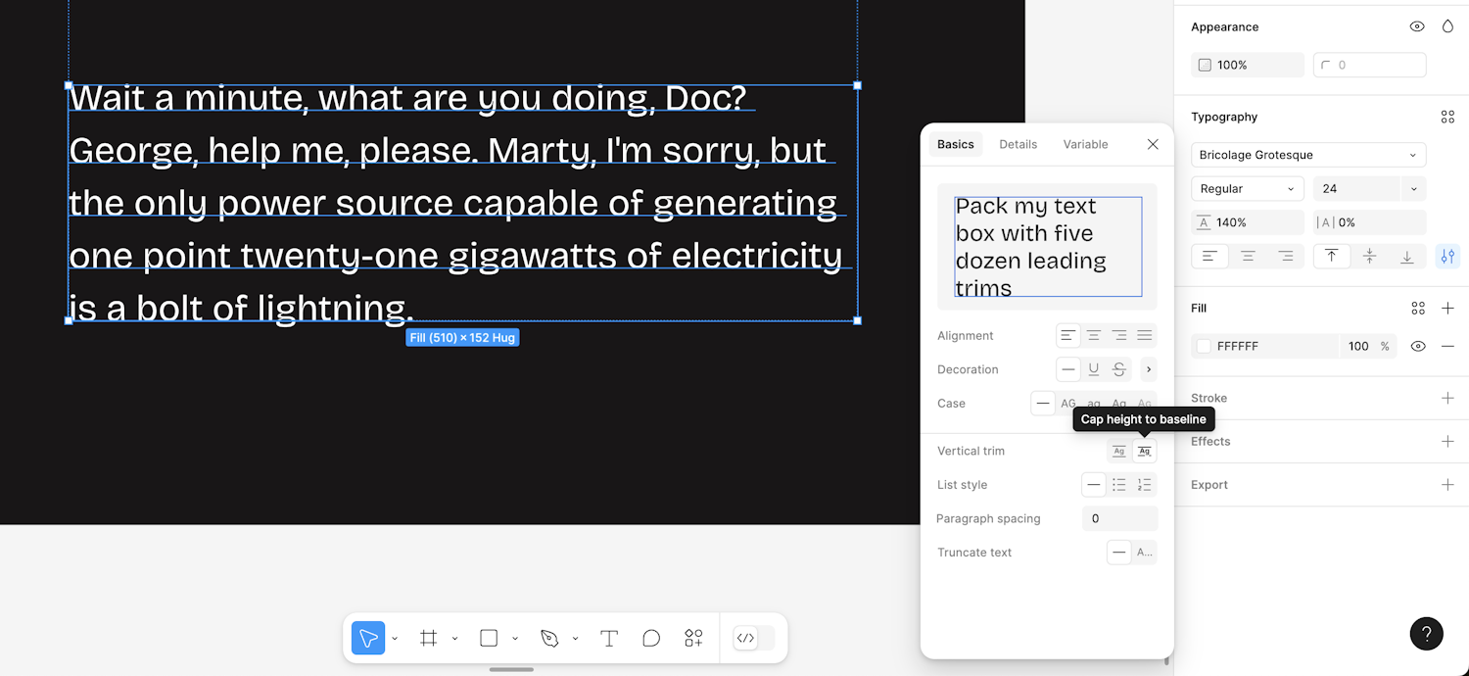Open the Actions components tool
This screenshot has height=676, width=1469.
click(693, 639)
